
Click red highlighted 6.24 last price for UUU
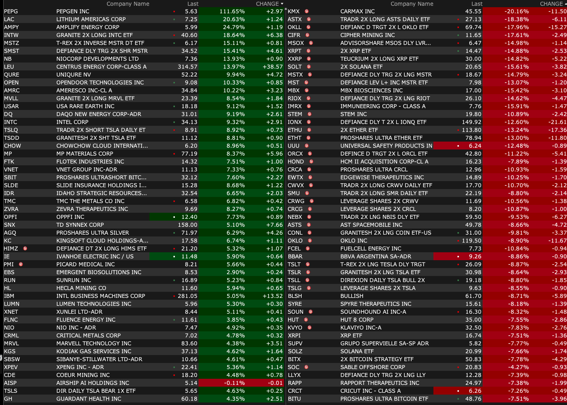[475, 146]
